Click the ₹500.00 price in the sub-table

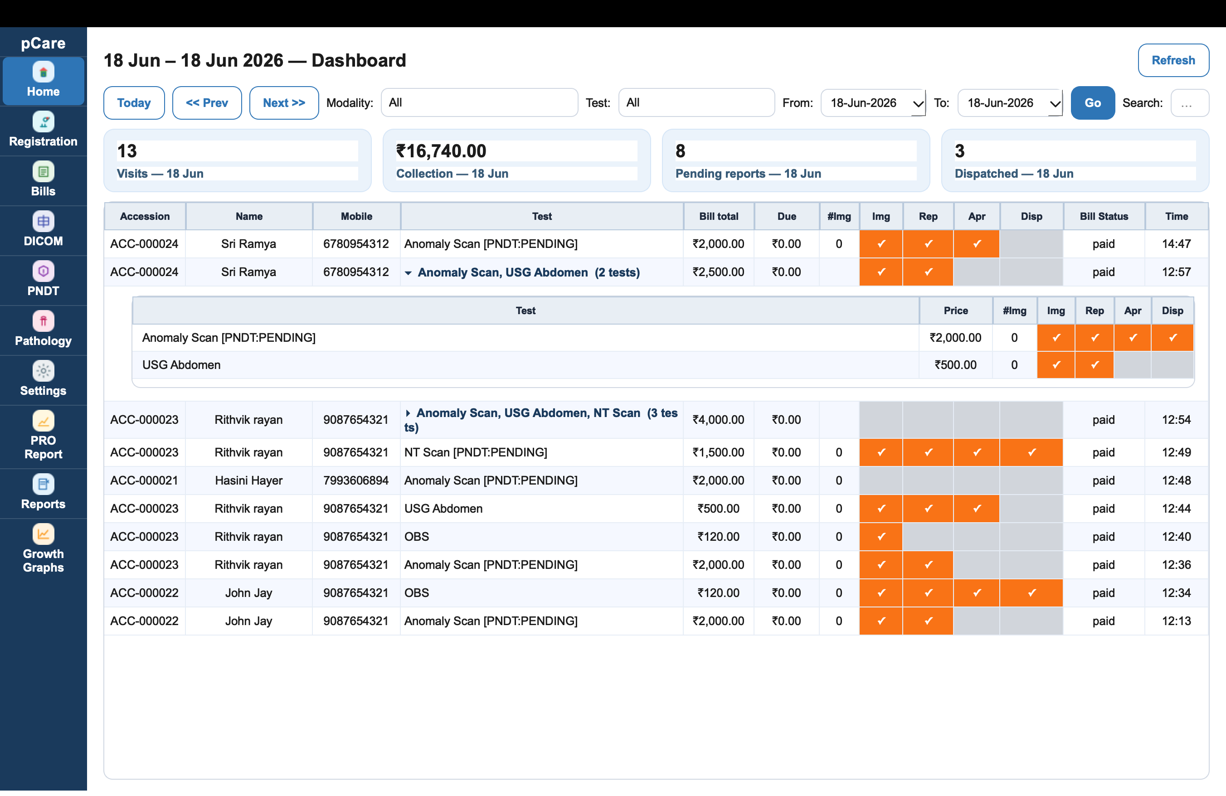[x=956, y=365]
